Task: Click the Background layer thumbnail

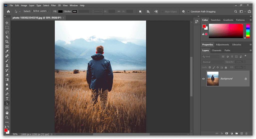Action: (213, 79)
